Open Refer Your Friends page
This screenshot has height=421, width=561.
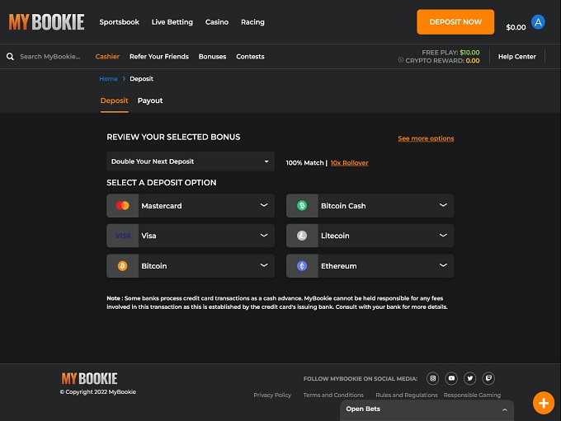pyautogui.click(x=159, y=57)
